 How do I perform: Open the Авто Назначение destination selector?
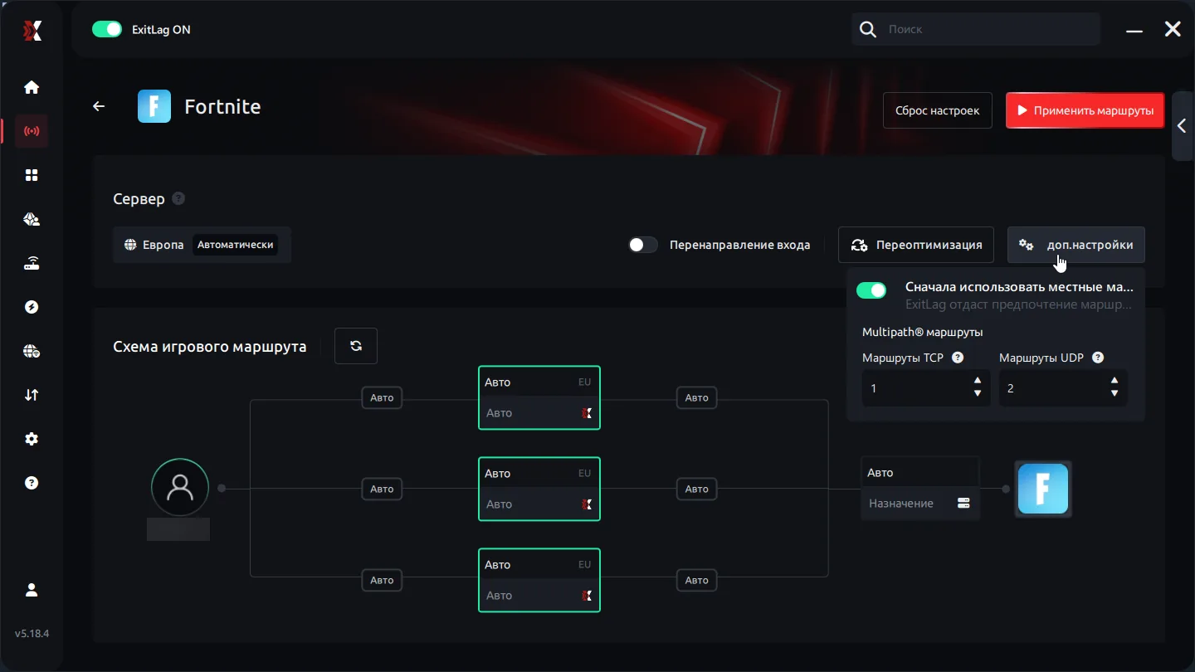point(920,488)
